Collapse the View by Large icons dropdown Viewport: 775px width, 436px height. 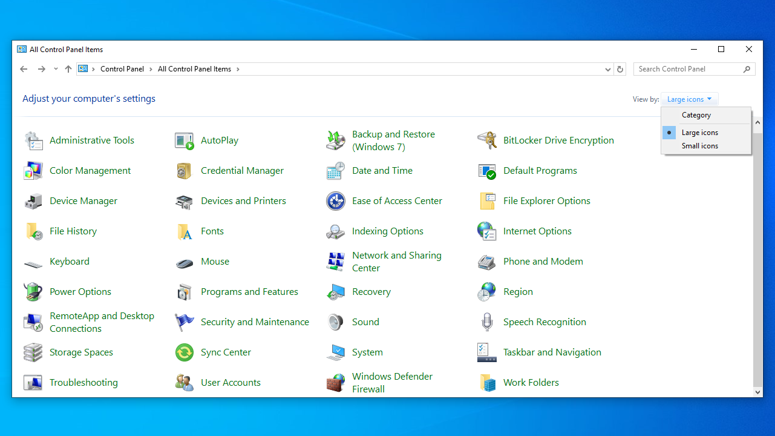click(690, 99)
